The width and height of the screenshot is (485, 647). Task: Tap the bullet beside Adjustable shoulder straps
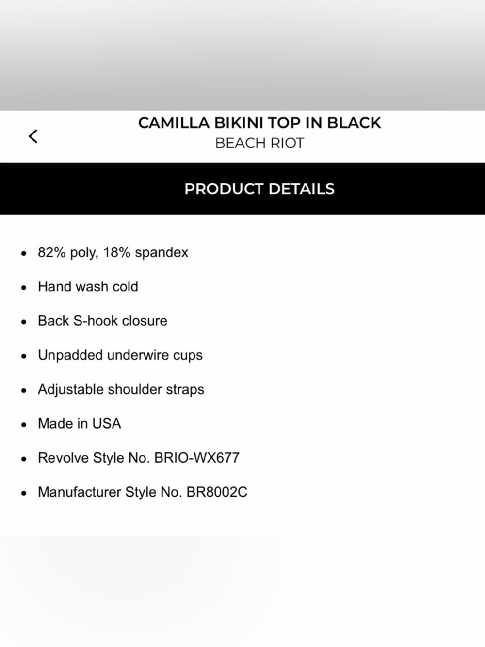[x=24, y=391]
